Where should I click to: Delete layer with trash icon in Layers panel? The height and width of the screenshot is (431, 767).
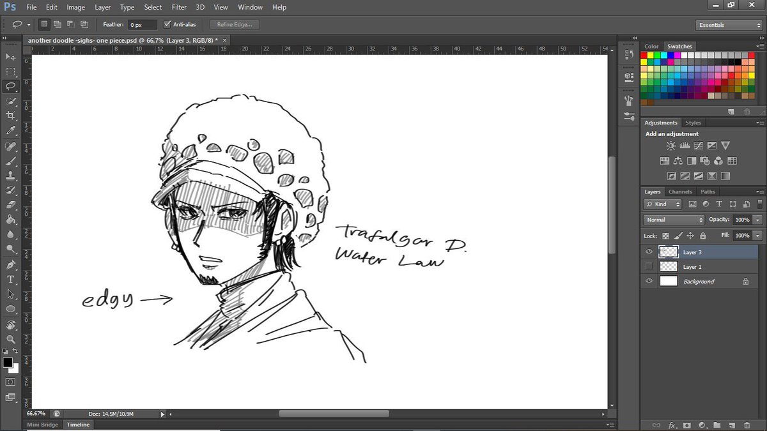click(747, 425)
